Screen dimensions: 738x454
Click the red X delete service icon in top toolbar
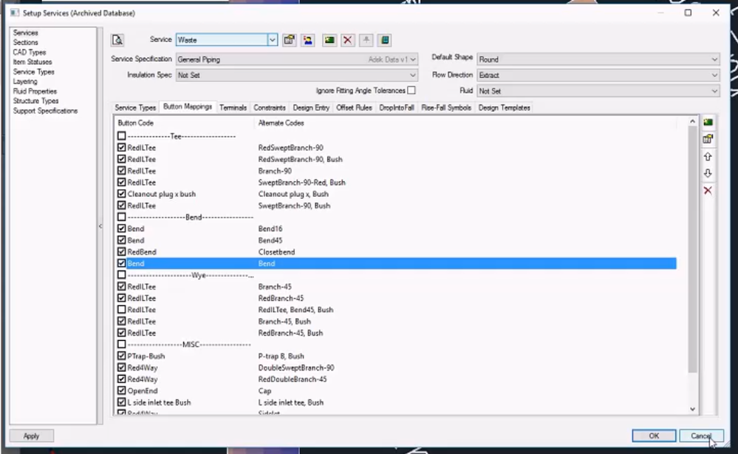tap(348, 40)
